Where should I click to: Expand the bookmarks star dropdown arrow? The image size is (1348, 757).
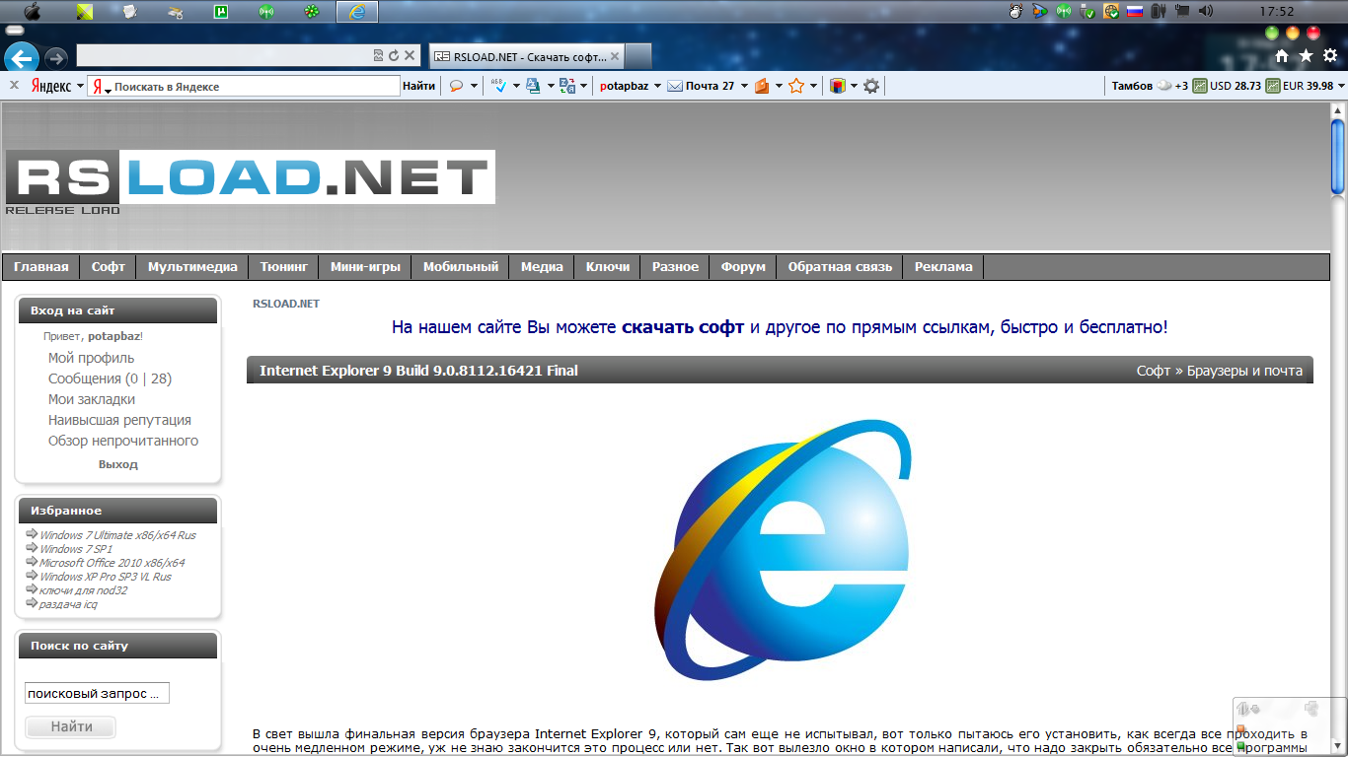coord(813,87)
